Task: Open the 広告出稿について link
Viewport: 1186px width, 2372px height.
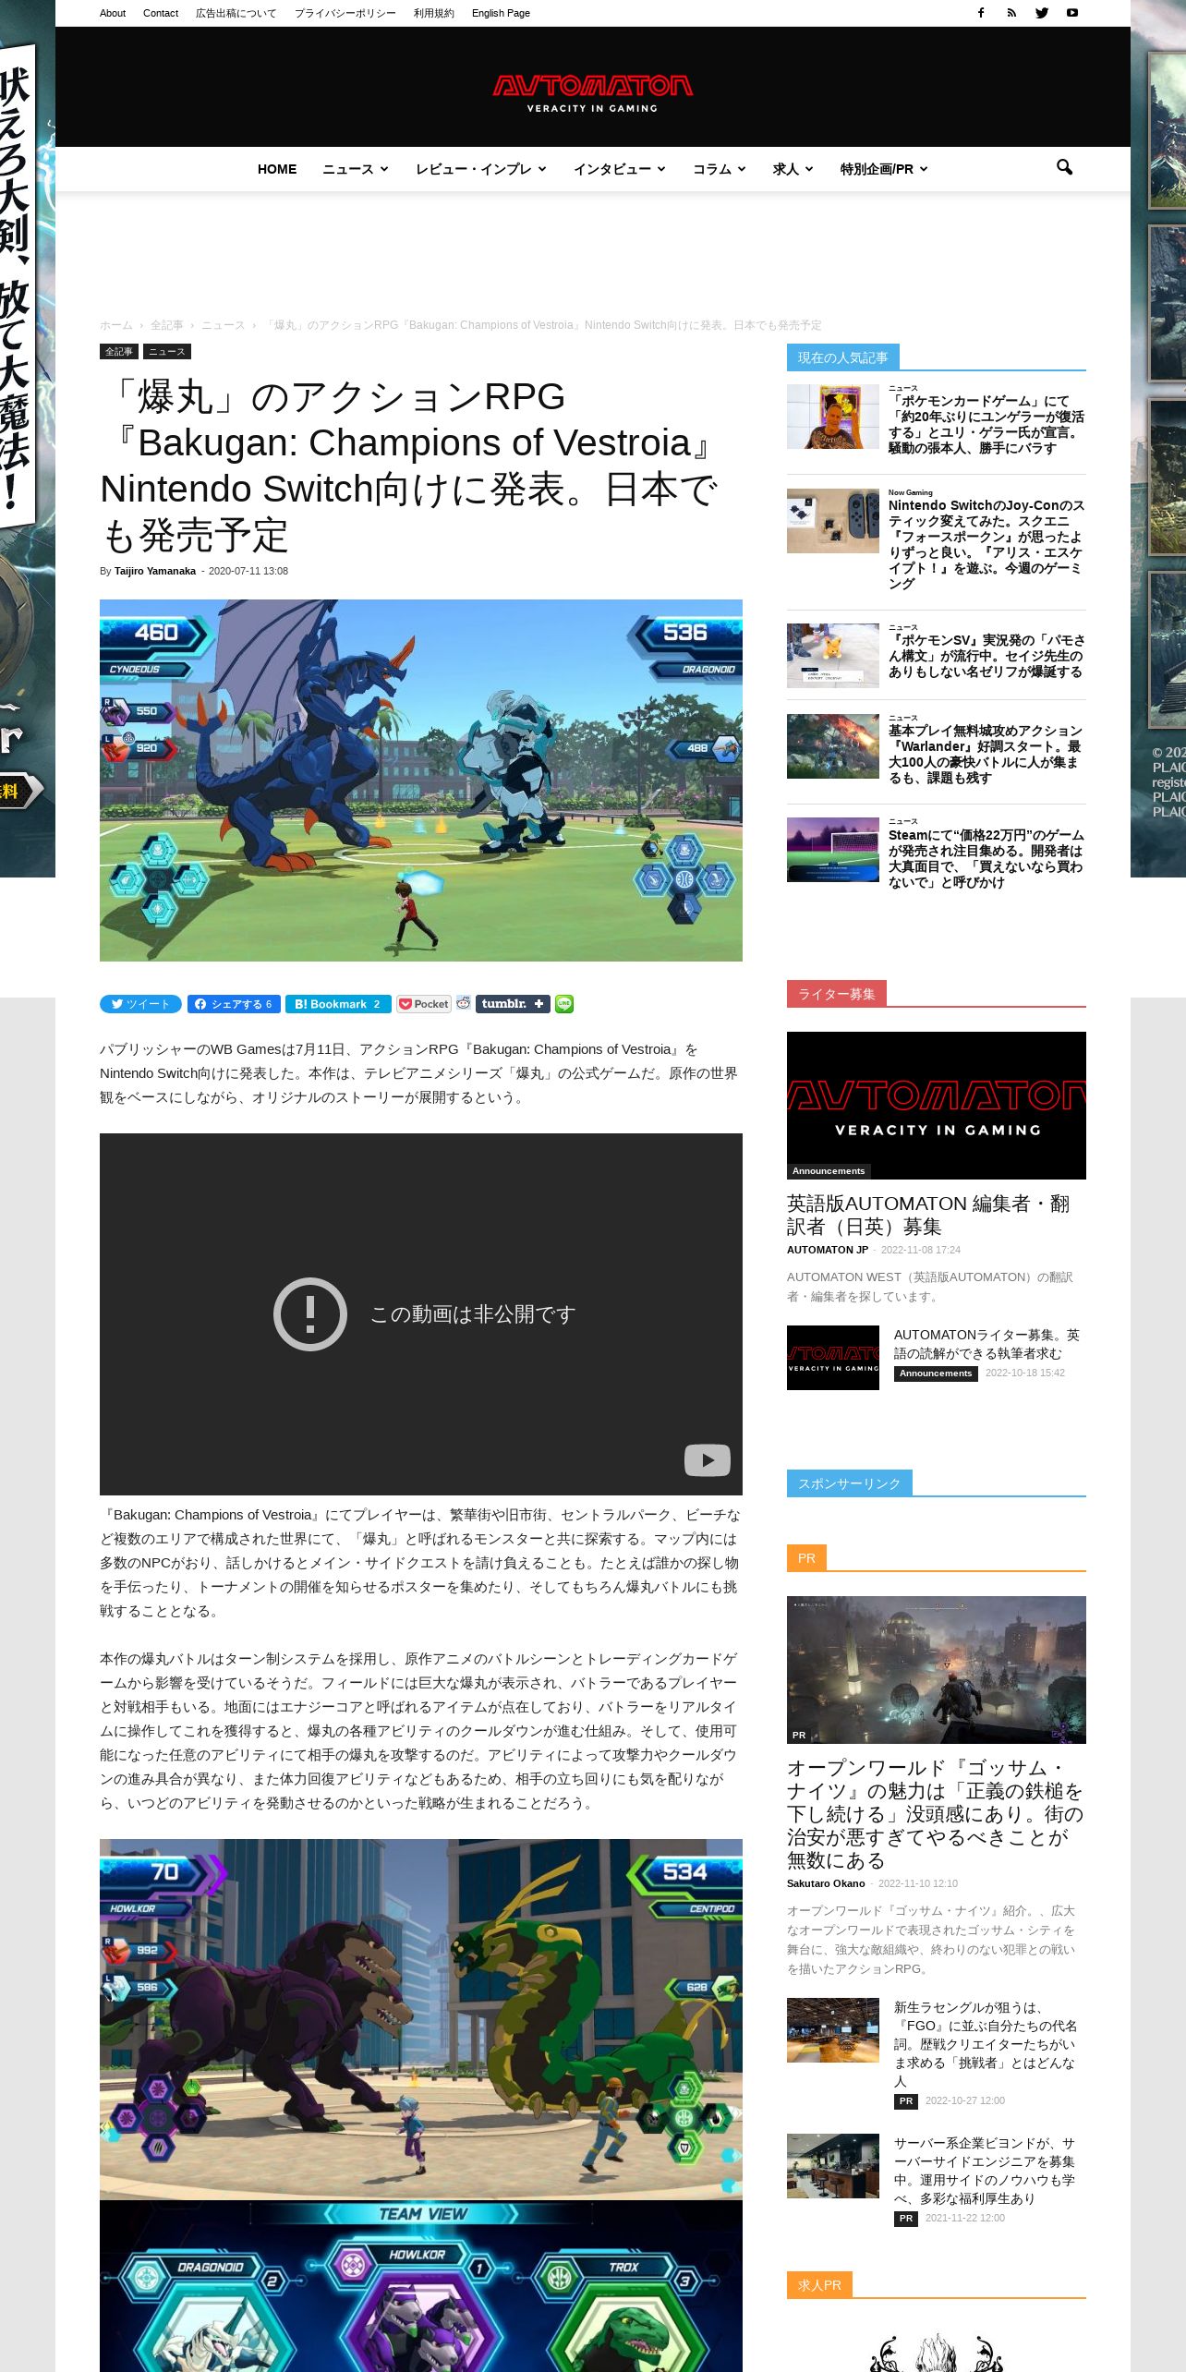Action: pos(236,13)
